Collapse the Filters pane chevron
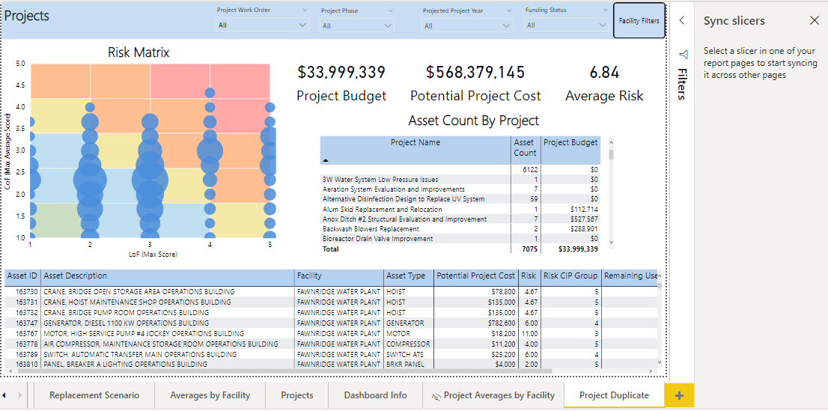This screenshot has width=828, height=411. tap(682, 20)
